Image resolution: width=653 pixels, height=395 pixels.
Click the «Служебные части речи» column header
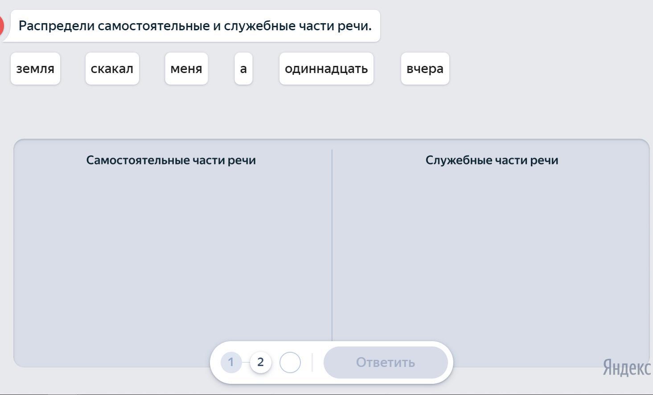point(492,160)
